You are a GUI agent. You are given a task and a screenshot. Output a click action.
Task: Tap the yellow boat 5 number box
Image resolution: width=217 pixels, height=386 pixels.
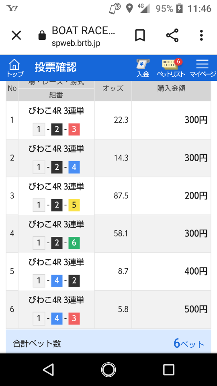pos(74,205)
